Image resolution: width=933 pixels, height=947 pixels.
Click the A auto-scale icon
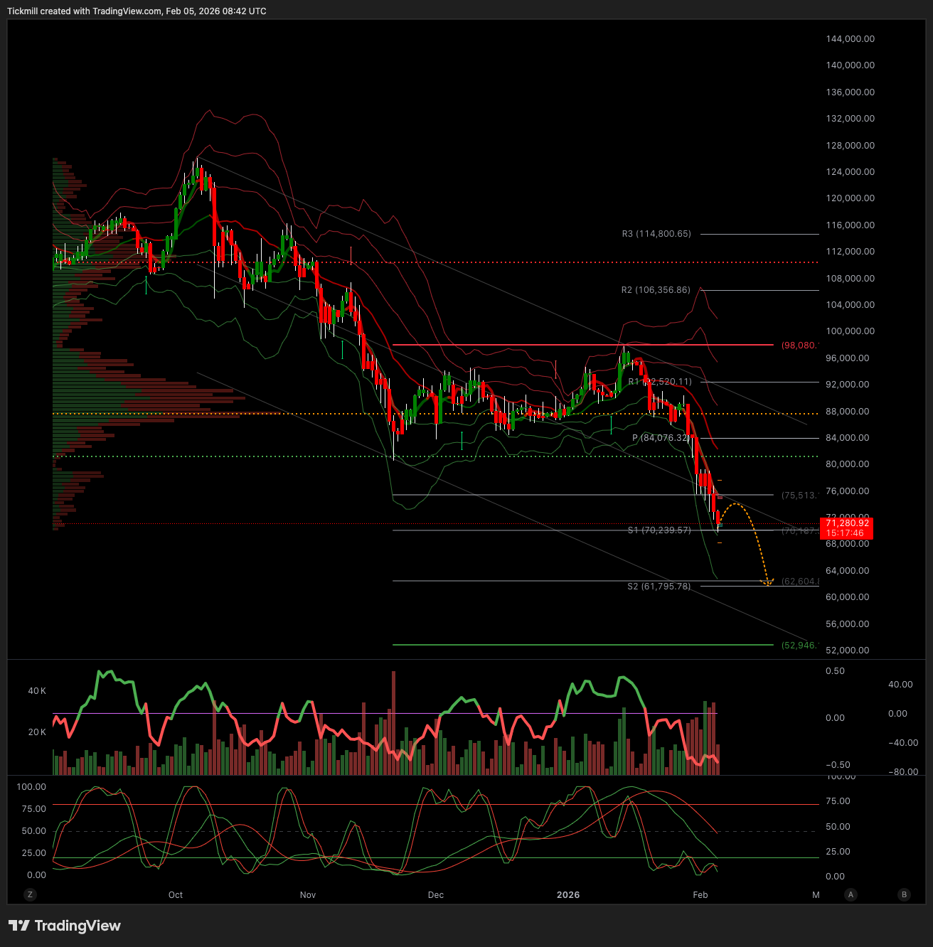point(851,894)
